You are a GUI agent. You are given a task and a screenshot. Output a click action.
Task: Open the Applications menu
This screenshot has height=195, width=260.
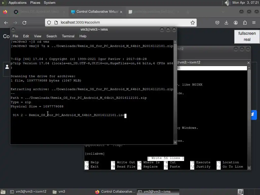(x=18, y=3)
